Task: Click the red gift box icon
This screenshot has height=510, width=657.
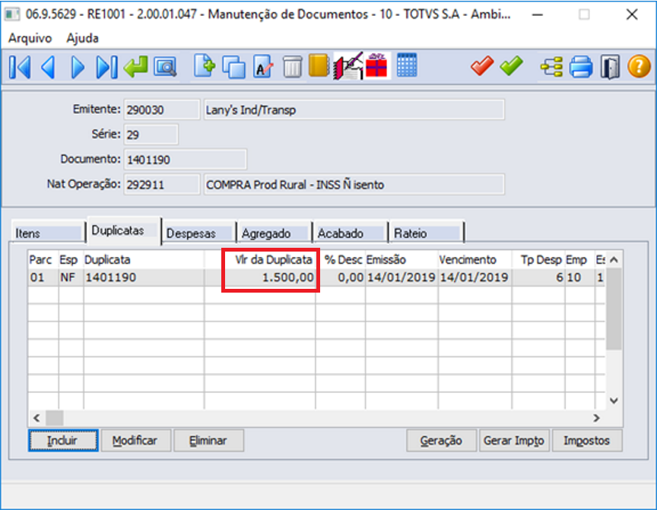Action: pyautogui.click(x=376, y=65)
